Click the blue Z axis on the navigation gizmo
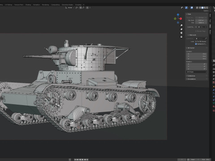Viewport: 215px width, 161px height. tap(178, 15)
